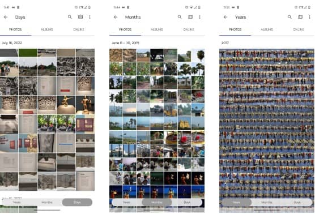Tap the back arrow on Days screen
This screenshot has height=214, width=315.
pyautogui.click(x=6, y=17)
